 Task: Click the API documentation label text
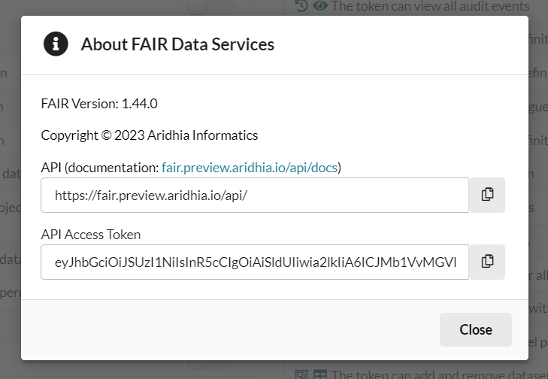[x=99, y=167]
